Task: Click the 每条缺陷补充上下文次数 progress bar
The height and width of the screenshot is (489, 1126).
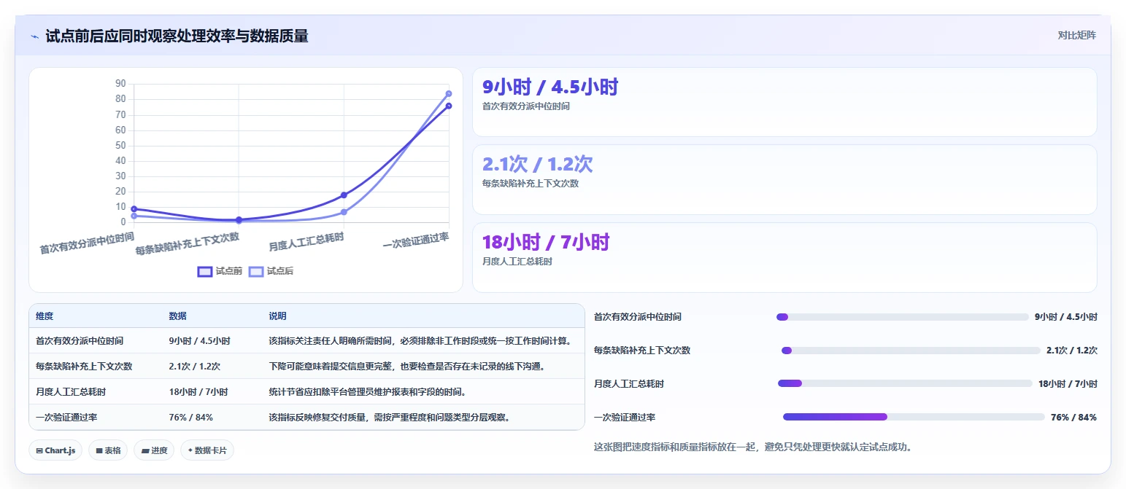Action: click(911, 351)
